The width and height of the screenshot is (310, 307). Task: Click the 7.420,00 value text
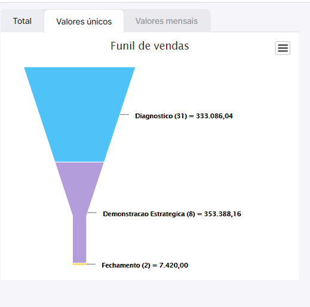pyautogui.click(x=174, y=265)
